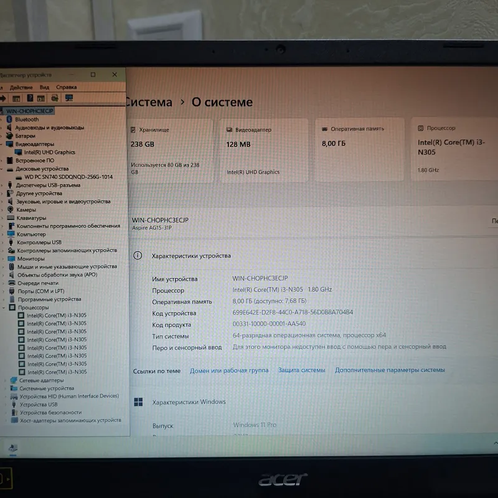The image size is (498, 498).
Task: Click the printer toolbar icon in Device Manager
Action: coord(55,98)
